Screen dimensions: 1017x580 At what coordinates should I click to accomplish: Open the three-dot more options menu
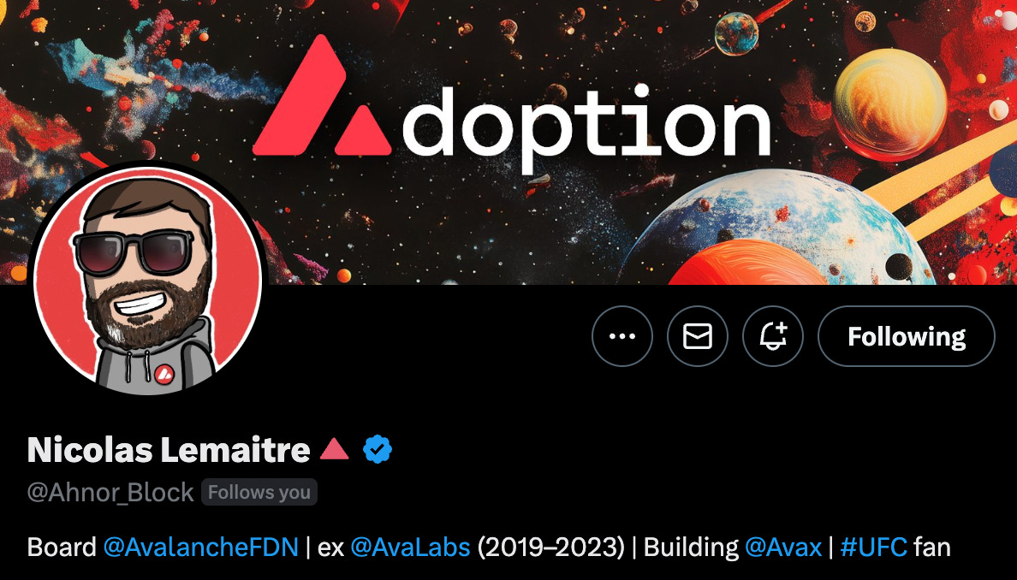click(622, 336)
